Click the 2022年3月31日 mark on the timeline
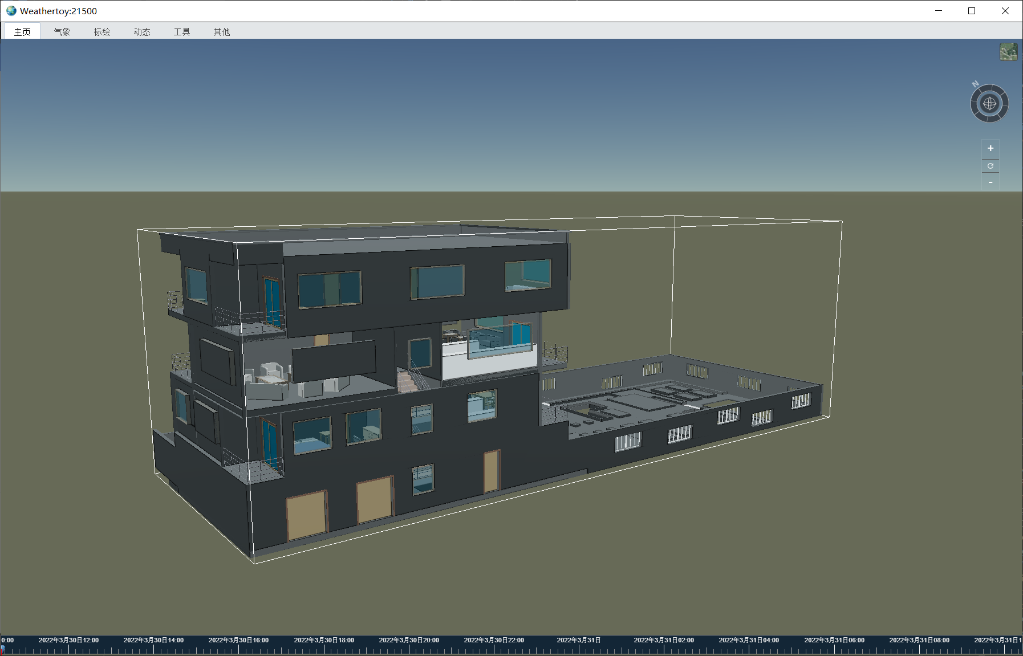This screenshot has height=656, width=1023. pos(578,639)
